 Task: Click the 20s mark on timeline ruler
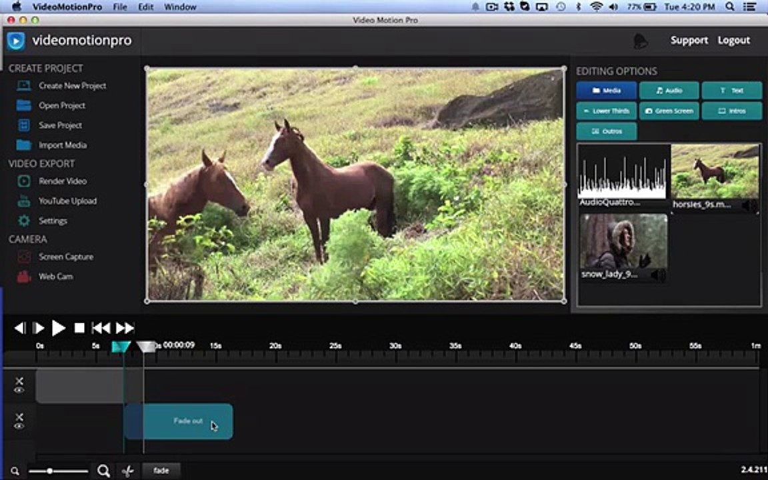(275, 346)
